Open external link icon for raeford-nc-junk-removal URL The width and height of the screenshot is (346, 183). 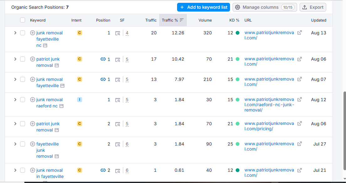[x=299, y=100]
